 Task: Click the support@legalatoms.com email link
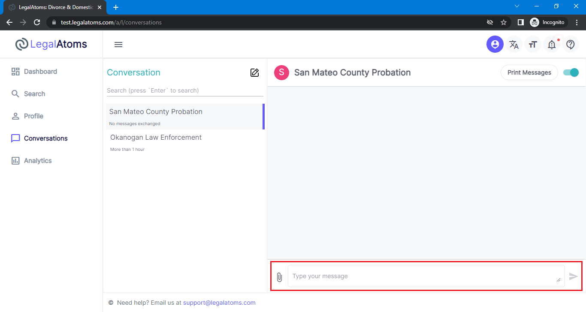pyautogui.click(x=219, y=303)
